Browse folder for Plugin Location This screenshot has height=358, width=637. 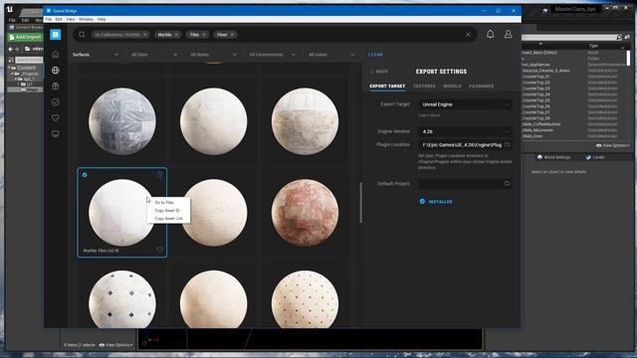507,144
